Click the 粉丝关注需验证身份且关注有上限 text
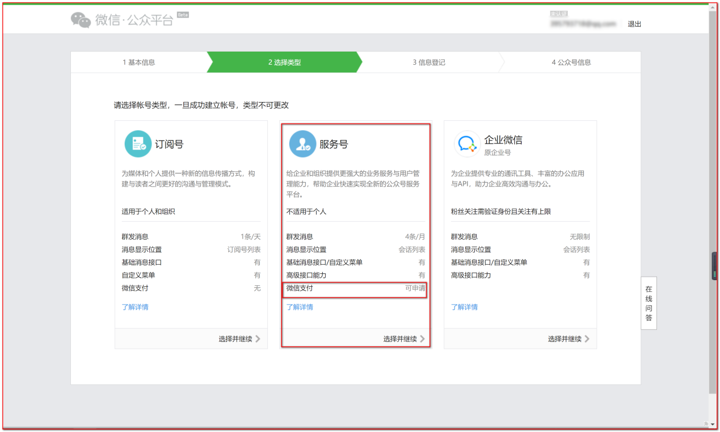The width and height of the screenshot is (720, 432). point(501,211)
